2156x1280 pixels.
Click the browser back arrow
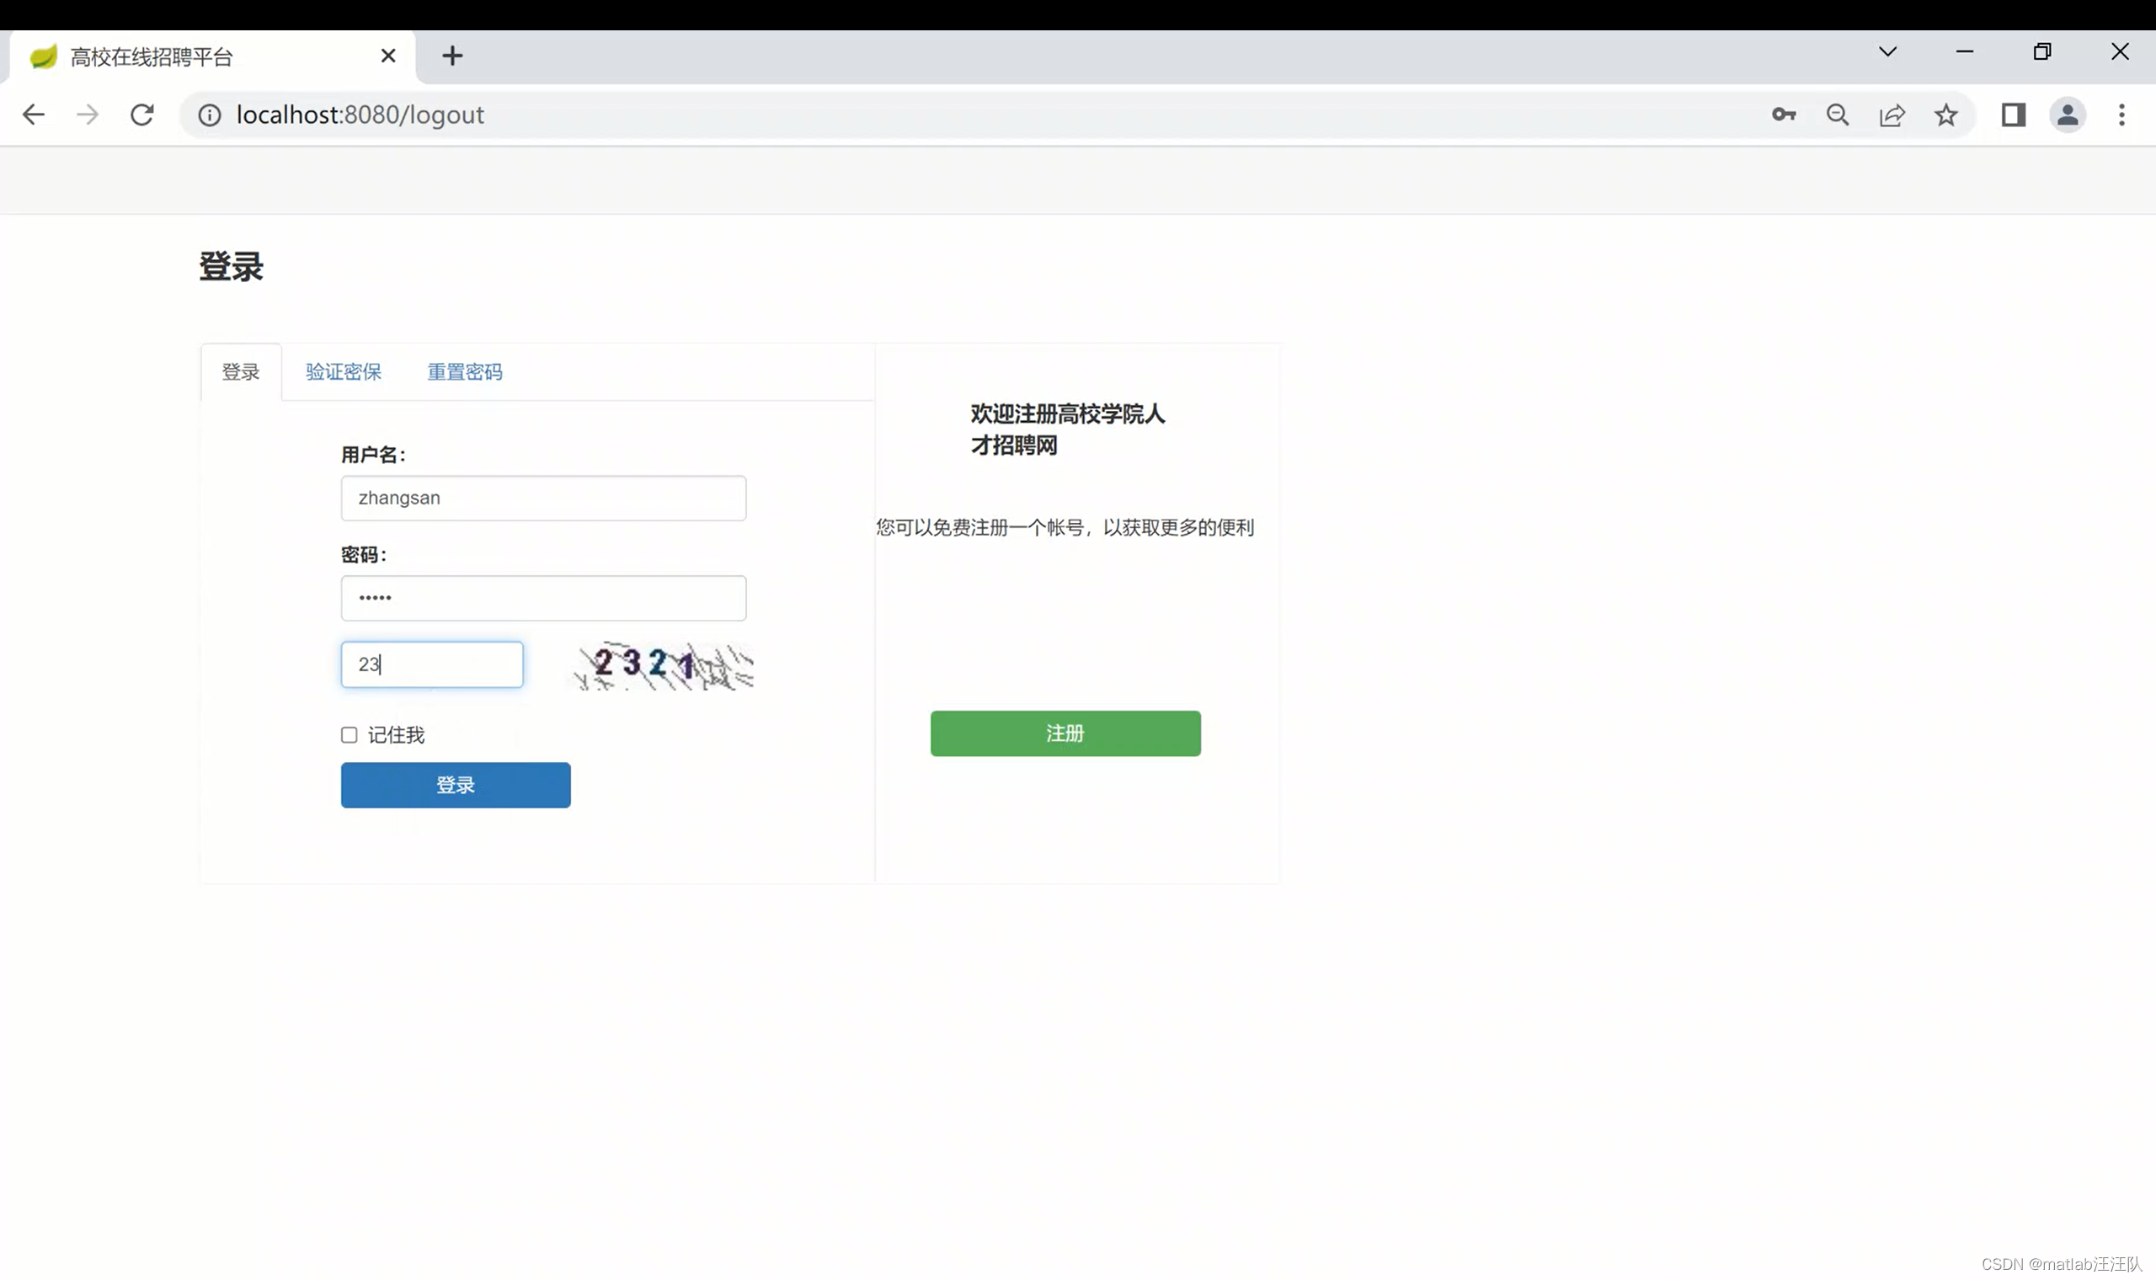pos(33,115)
